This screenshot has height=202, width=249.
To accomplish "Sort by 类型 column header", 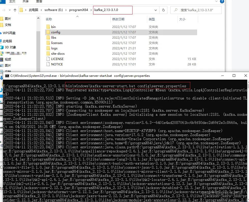I will [152, 19].
